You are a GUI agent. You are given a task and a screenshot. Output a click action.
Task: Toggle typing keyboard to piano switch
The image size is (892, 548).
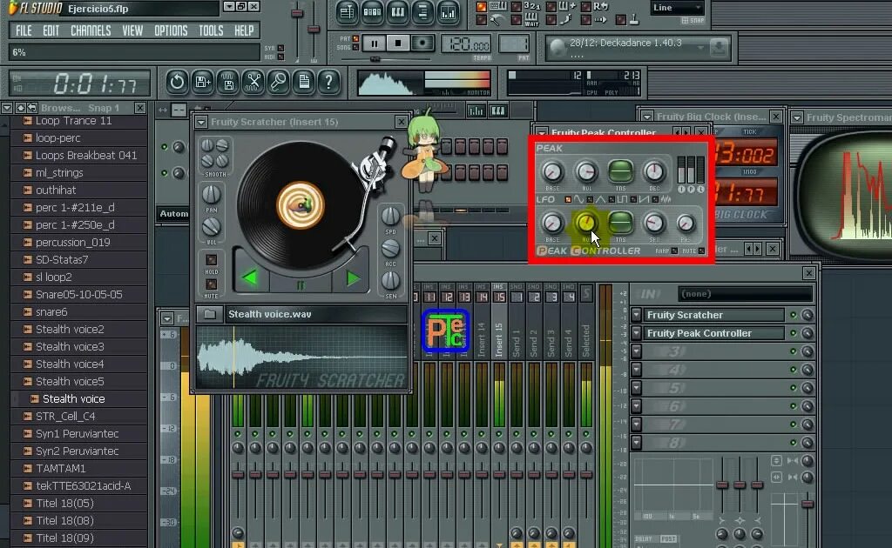(x=481, y=7)
